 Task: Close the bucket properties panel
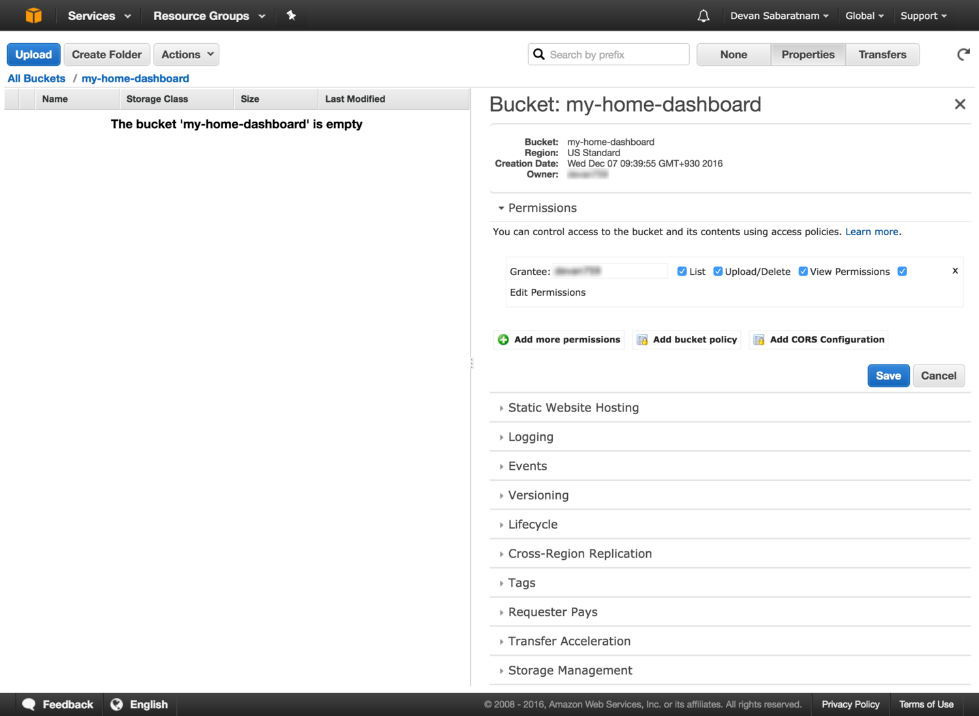pos(959,104)
